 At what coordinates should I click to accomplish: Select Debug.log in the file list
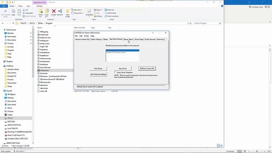[x=44, y=32]
